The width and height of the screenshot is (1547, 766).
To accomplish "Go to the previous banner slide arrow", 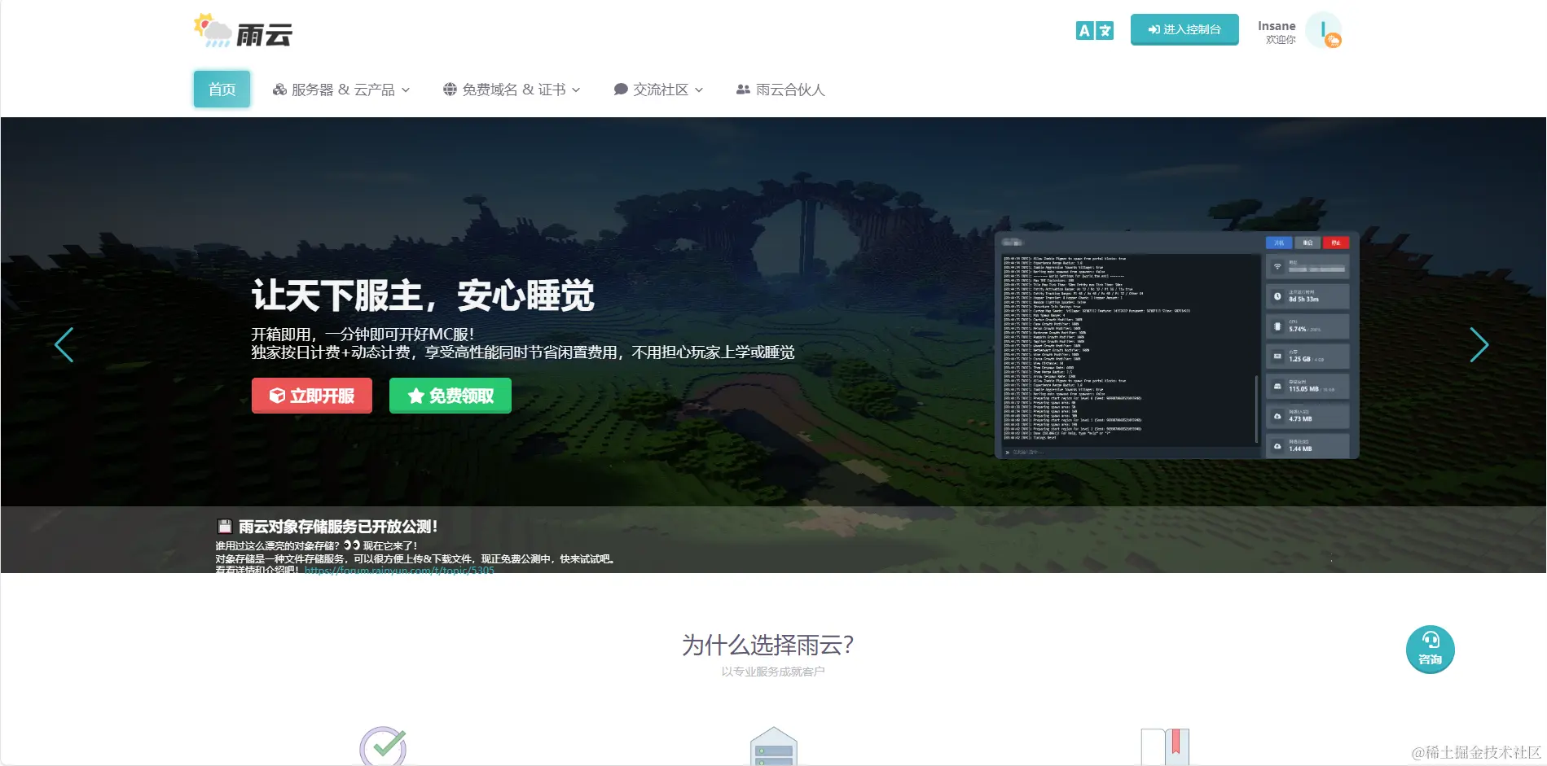I will tap(64, 344).
